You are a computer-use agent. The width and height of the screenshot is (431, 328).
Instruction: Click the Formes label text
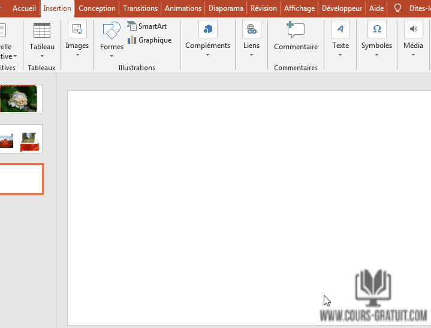pos(111,47)
